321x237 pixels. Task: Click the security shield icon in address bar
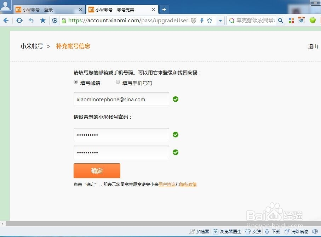[193, 20]
